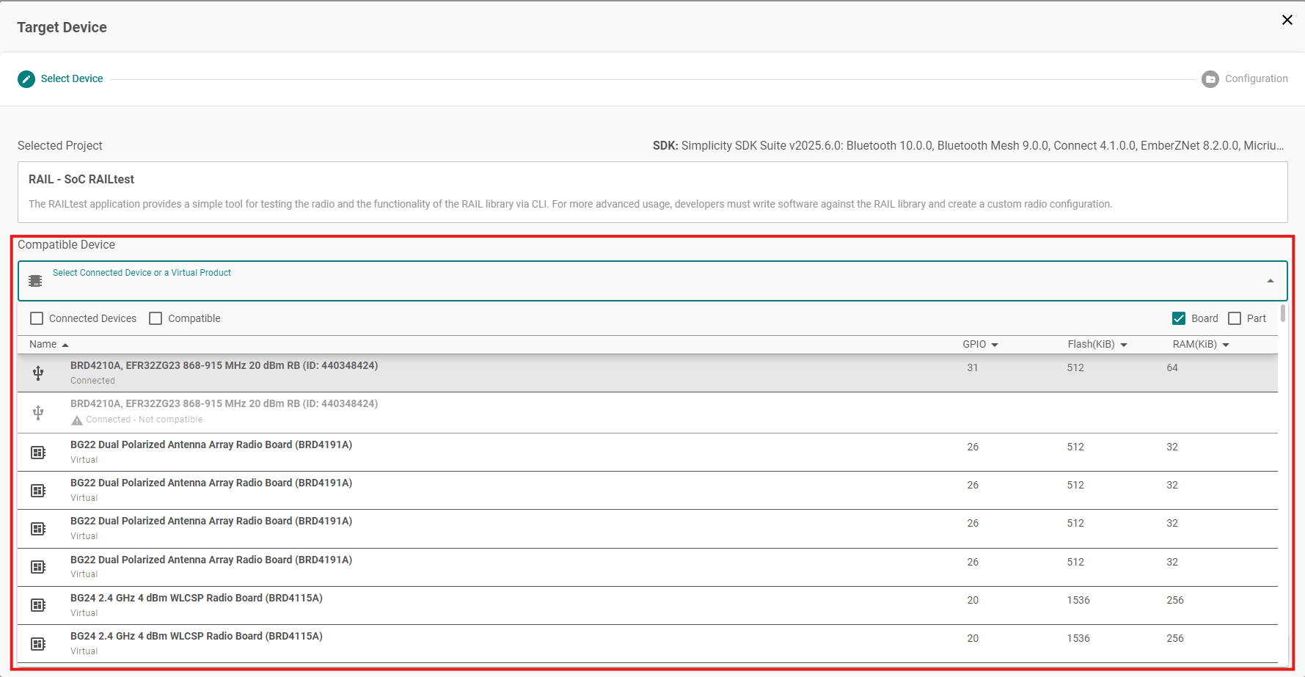Viewport: 1305px width, 677px height.
Task: Switch to the Configuration step label
Action: (x=1256, y=79)
